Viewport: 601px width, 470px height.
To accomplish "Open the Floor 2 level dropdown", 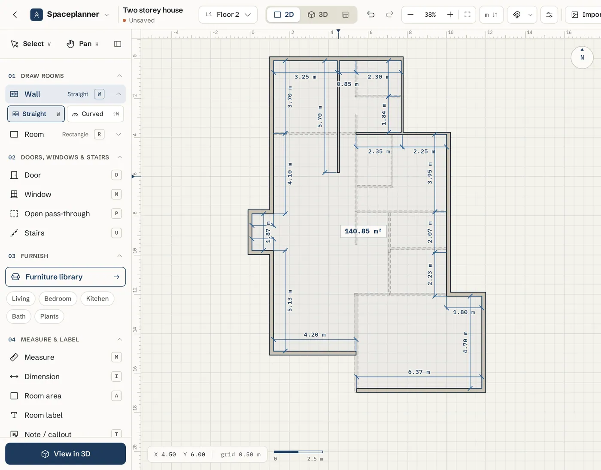I will 228,15.
